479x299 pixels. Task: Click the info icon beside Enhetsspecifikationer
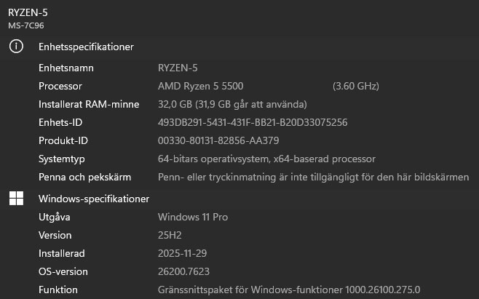(x=16, y=47)
